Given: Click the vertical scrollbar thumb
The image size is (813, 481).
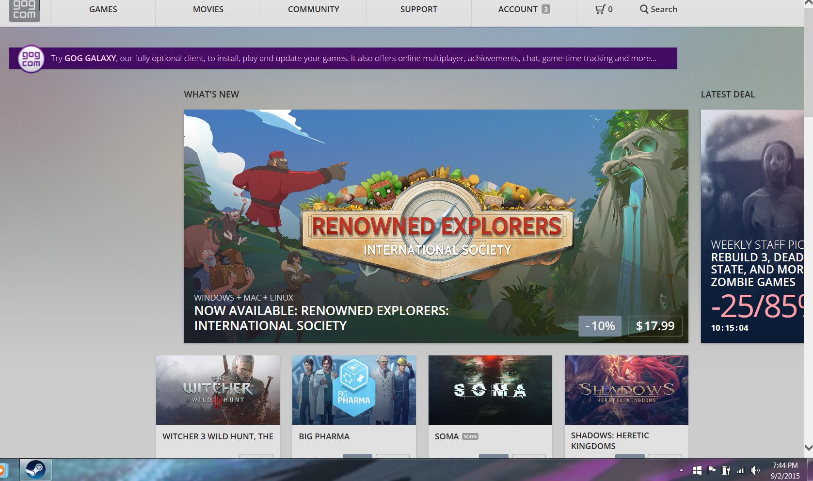Looking at the screenshot, I should 808,63.
